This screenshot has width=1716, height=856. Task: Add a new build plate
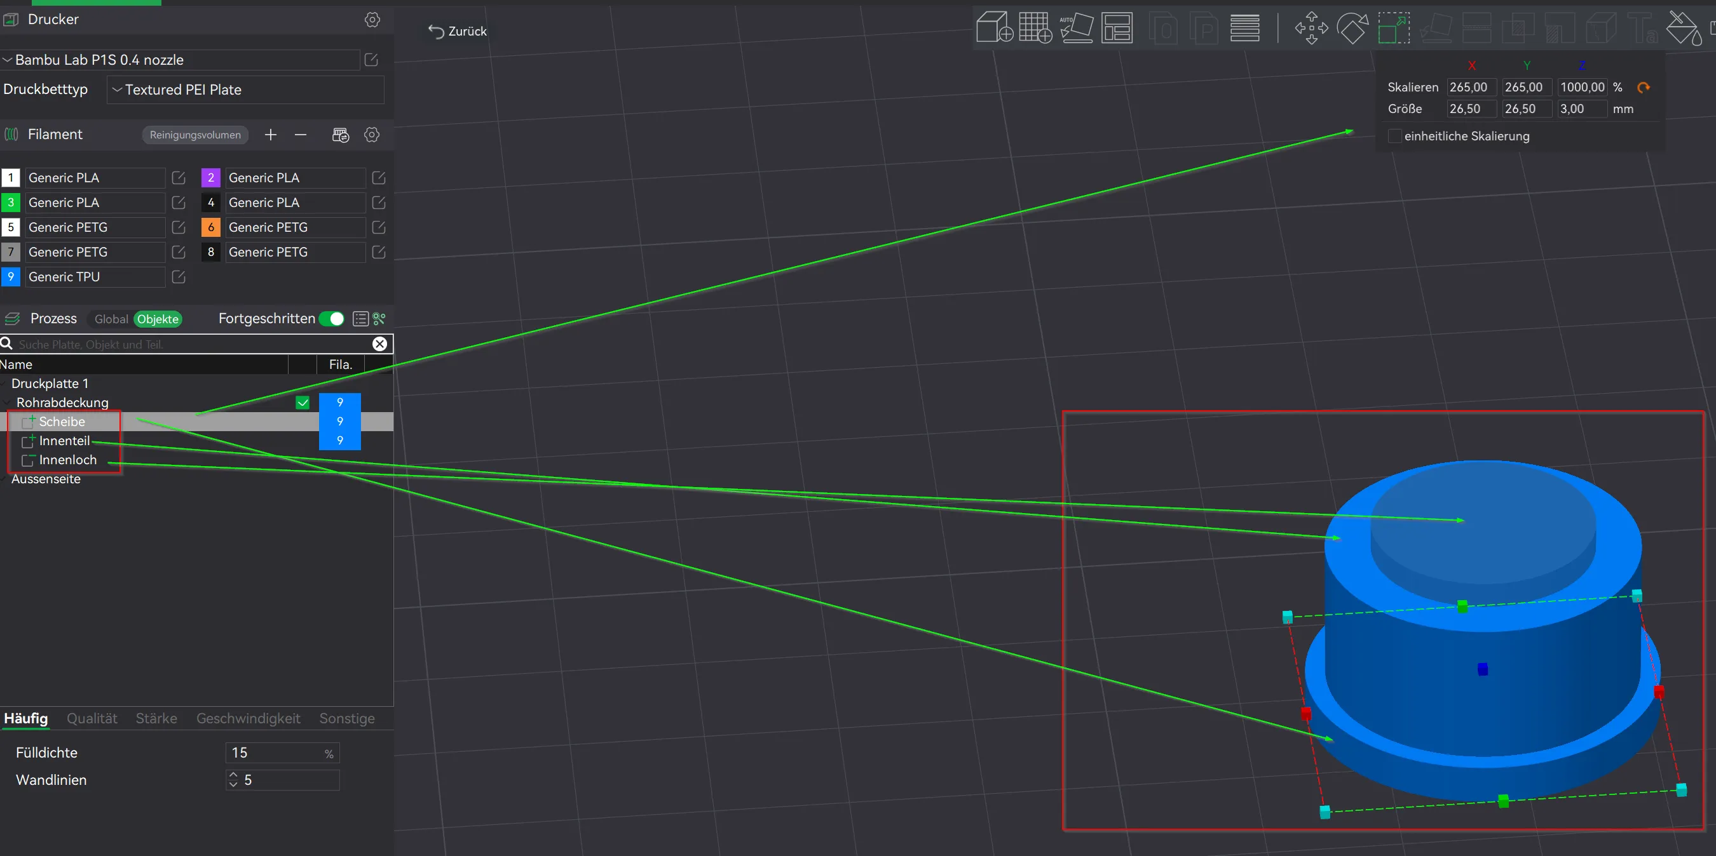pos(1035,28)
